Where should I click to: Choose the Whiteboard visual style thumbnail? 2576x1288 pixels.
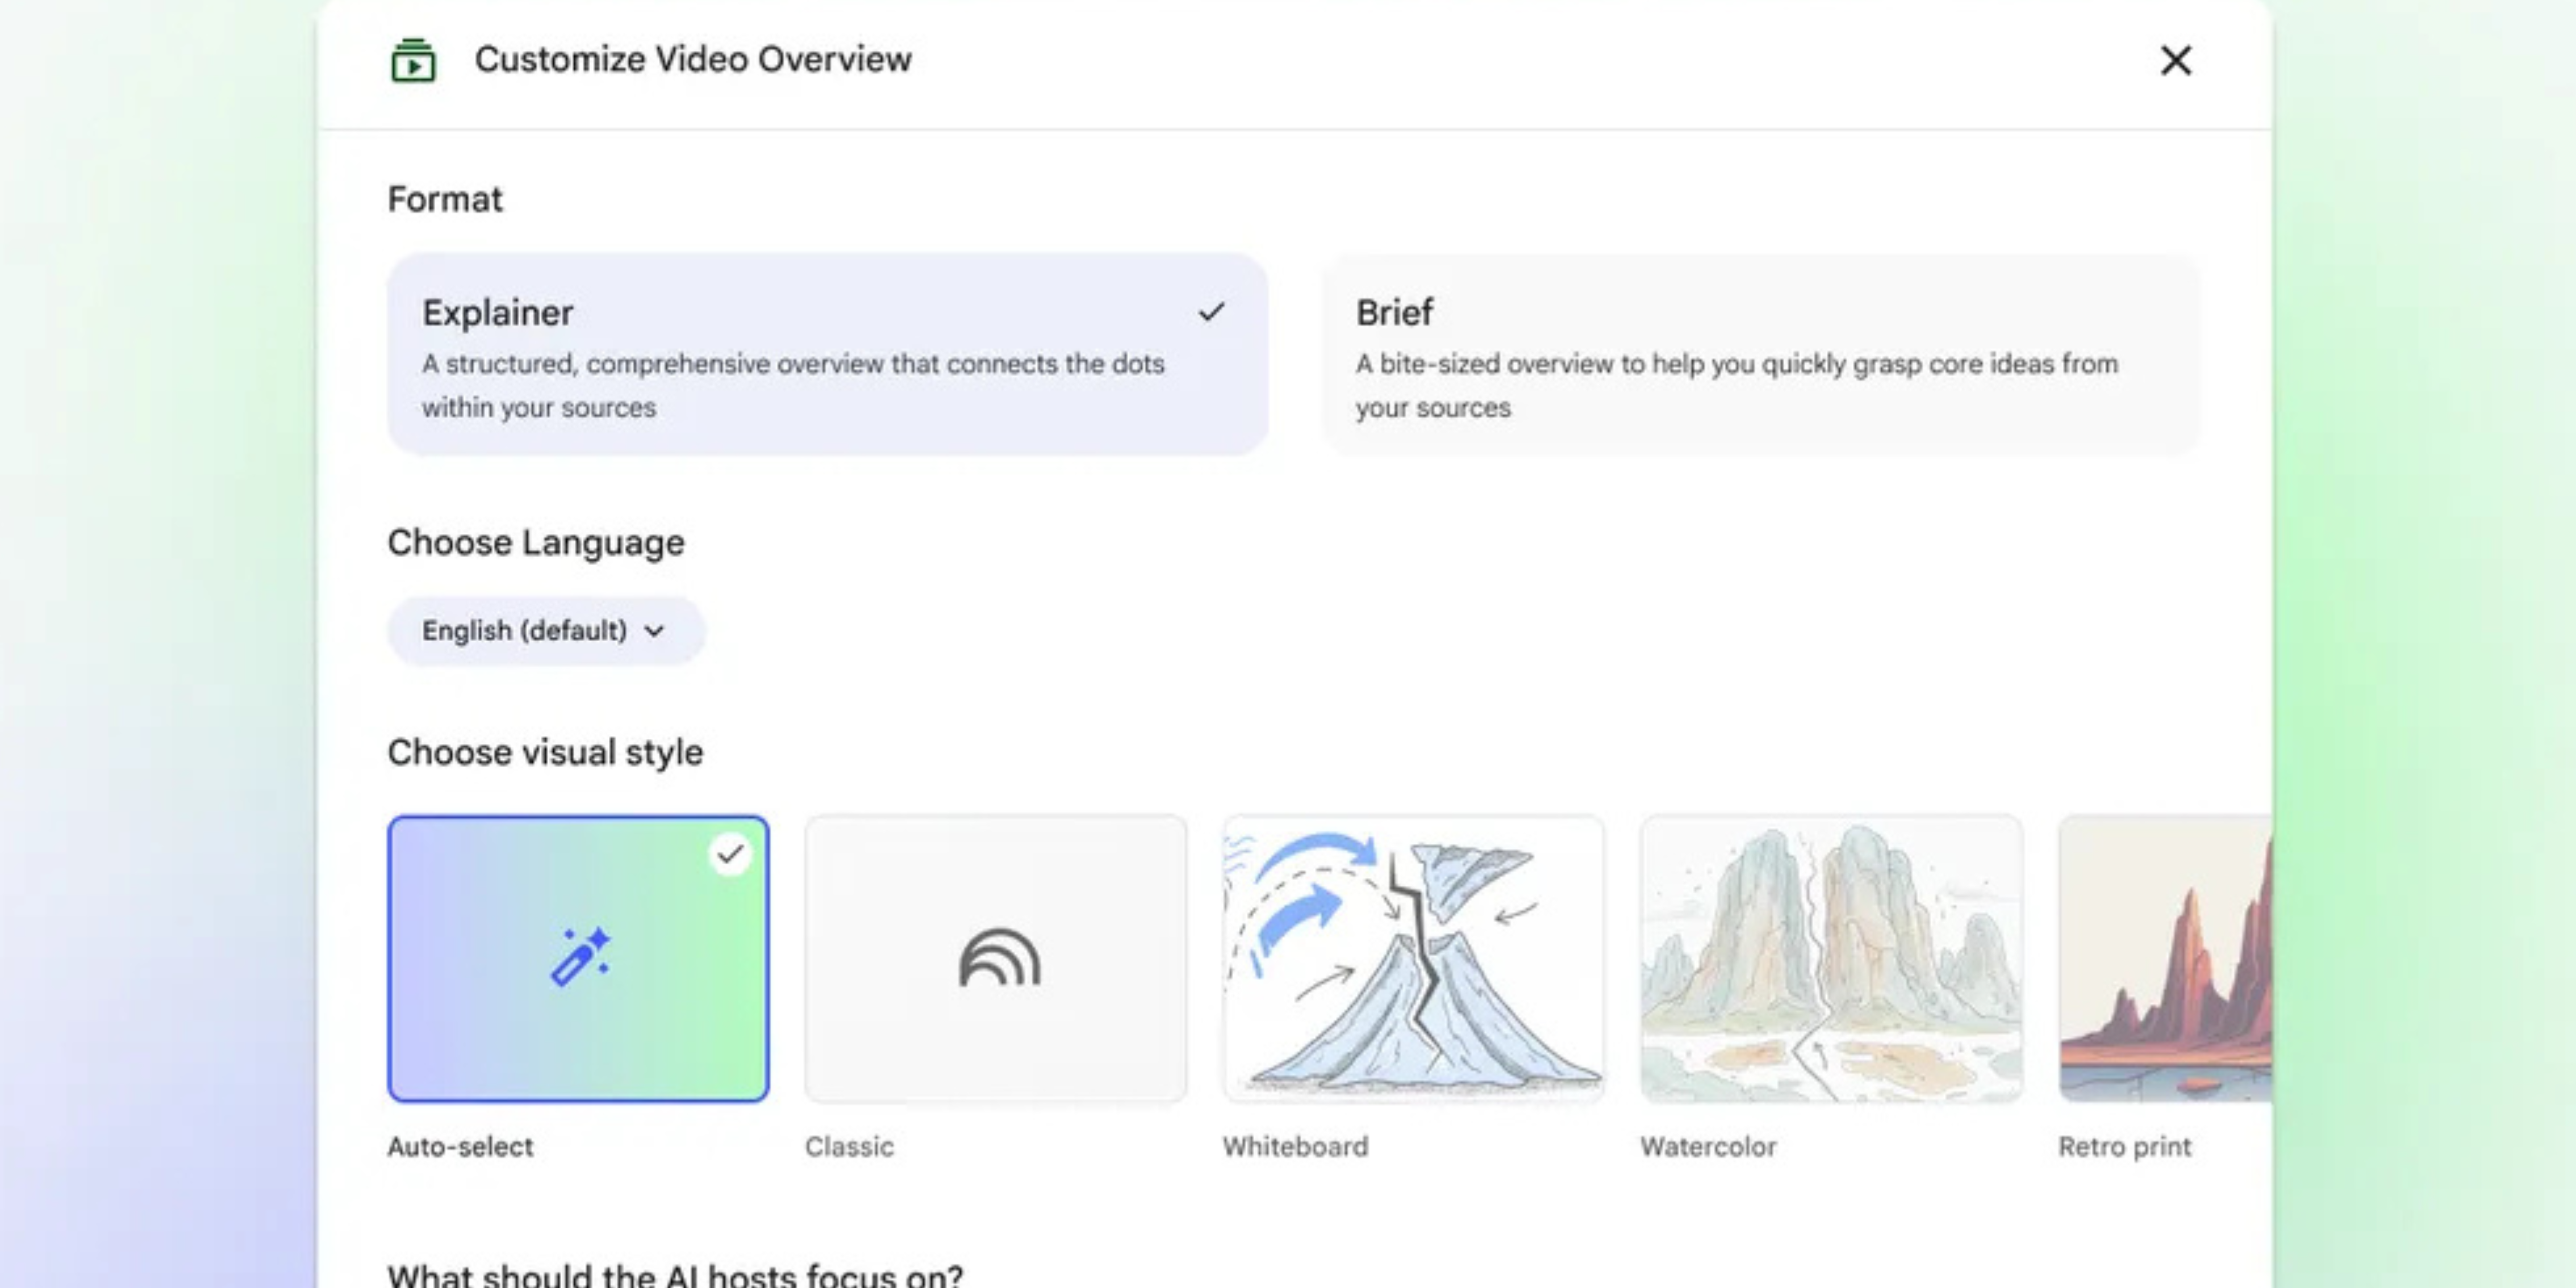click(1413, 958)
